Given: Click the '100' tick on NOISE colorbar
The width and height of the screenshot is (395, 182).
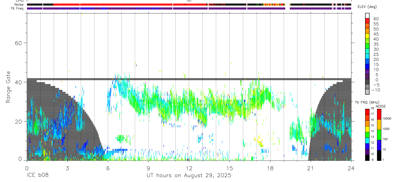Looking at the screenshot, I should coord(385,139).
